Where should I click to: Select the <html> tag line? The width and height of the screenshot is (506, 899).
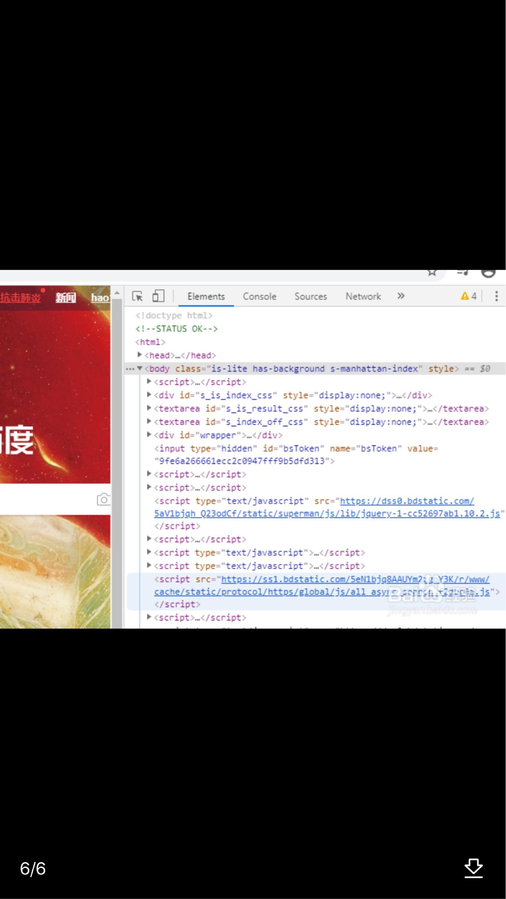(x=150, y=342)
